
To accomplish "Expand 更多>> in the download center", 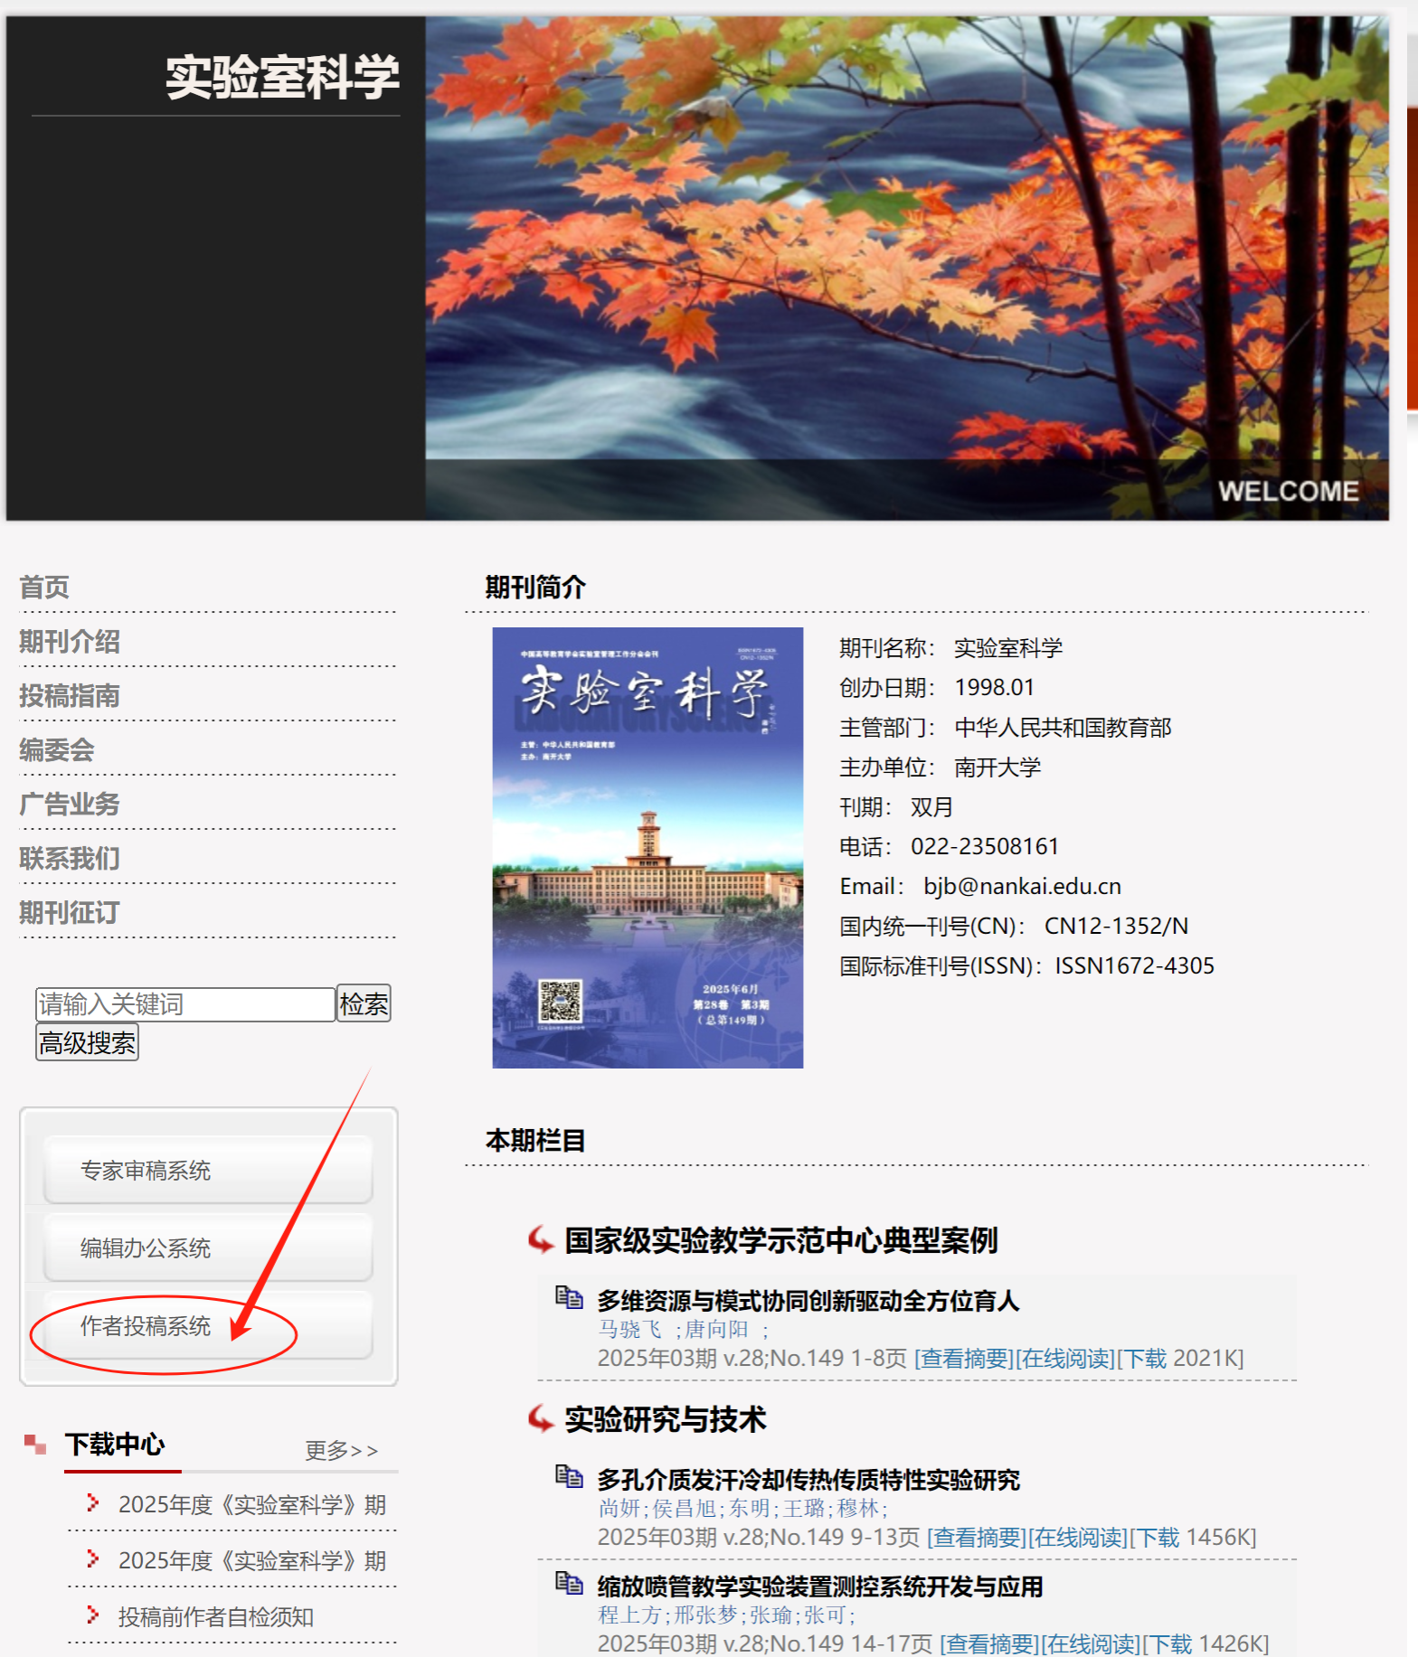I will point(341,1450).
